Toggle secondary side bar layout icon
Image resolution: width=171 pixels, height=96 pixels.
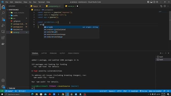tap(154, 2)
